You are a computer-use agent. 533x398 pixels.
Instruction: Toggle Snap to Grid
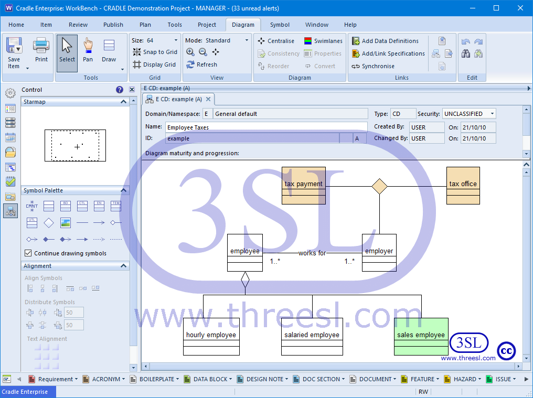(x=155, y=52)
